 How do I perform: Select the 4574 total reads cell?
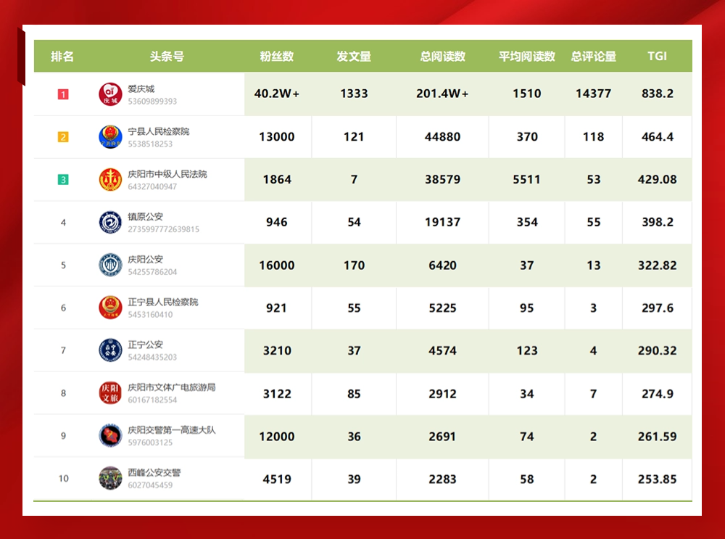tap(442, 350)
